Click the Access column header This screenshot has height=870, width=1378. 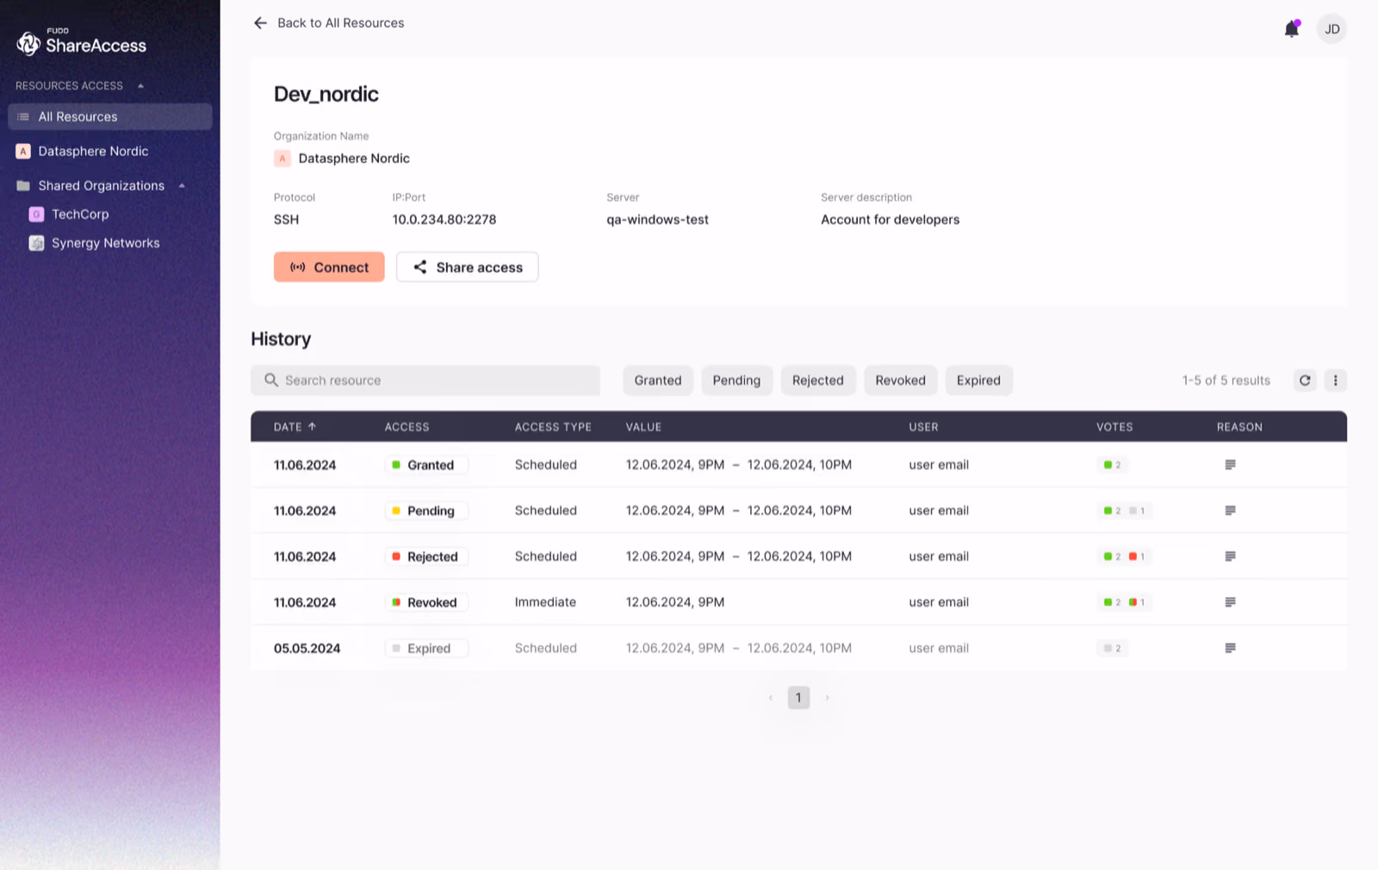(407, 427)
